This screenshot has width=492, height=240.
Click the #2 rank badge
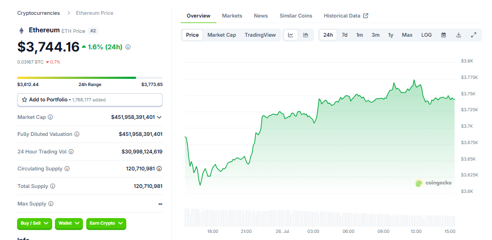coord(93,31)
